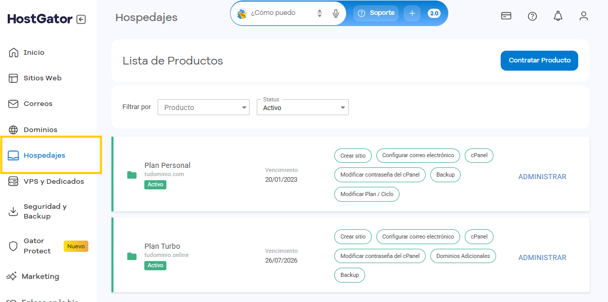Open the Status dropdown showing Activo

point(303,107)
